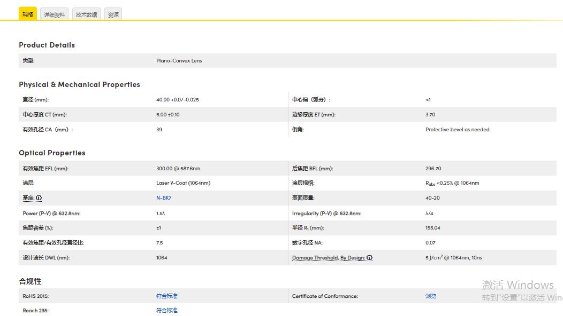Go to the 资源 tab
563x316 pixels.
point(113,15)
